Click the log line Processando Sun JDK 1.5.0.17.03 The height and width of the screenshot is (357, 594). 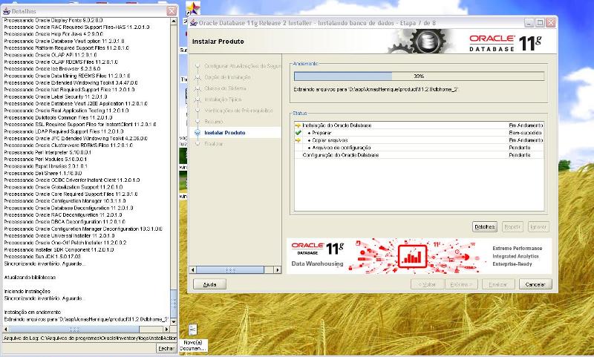(x=42, y=257)
